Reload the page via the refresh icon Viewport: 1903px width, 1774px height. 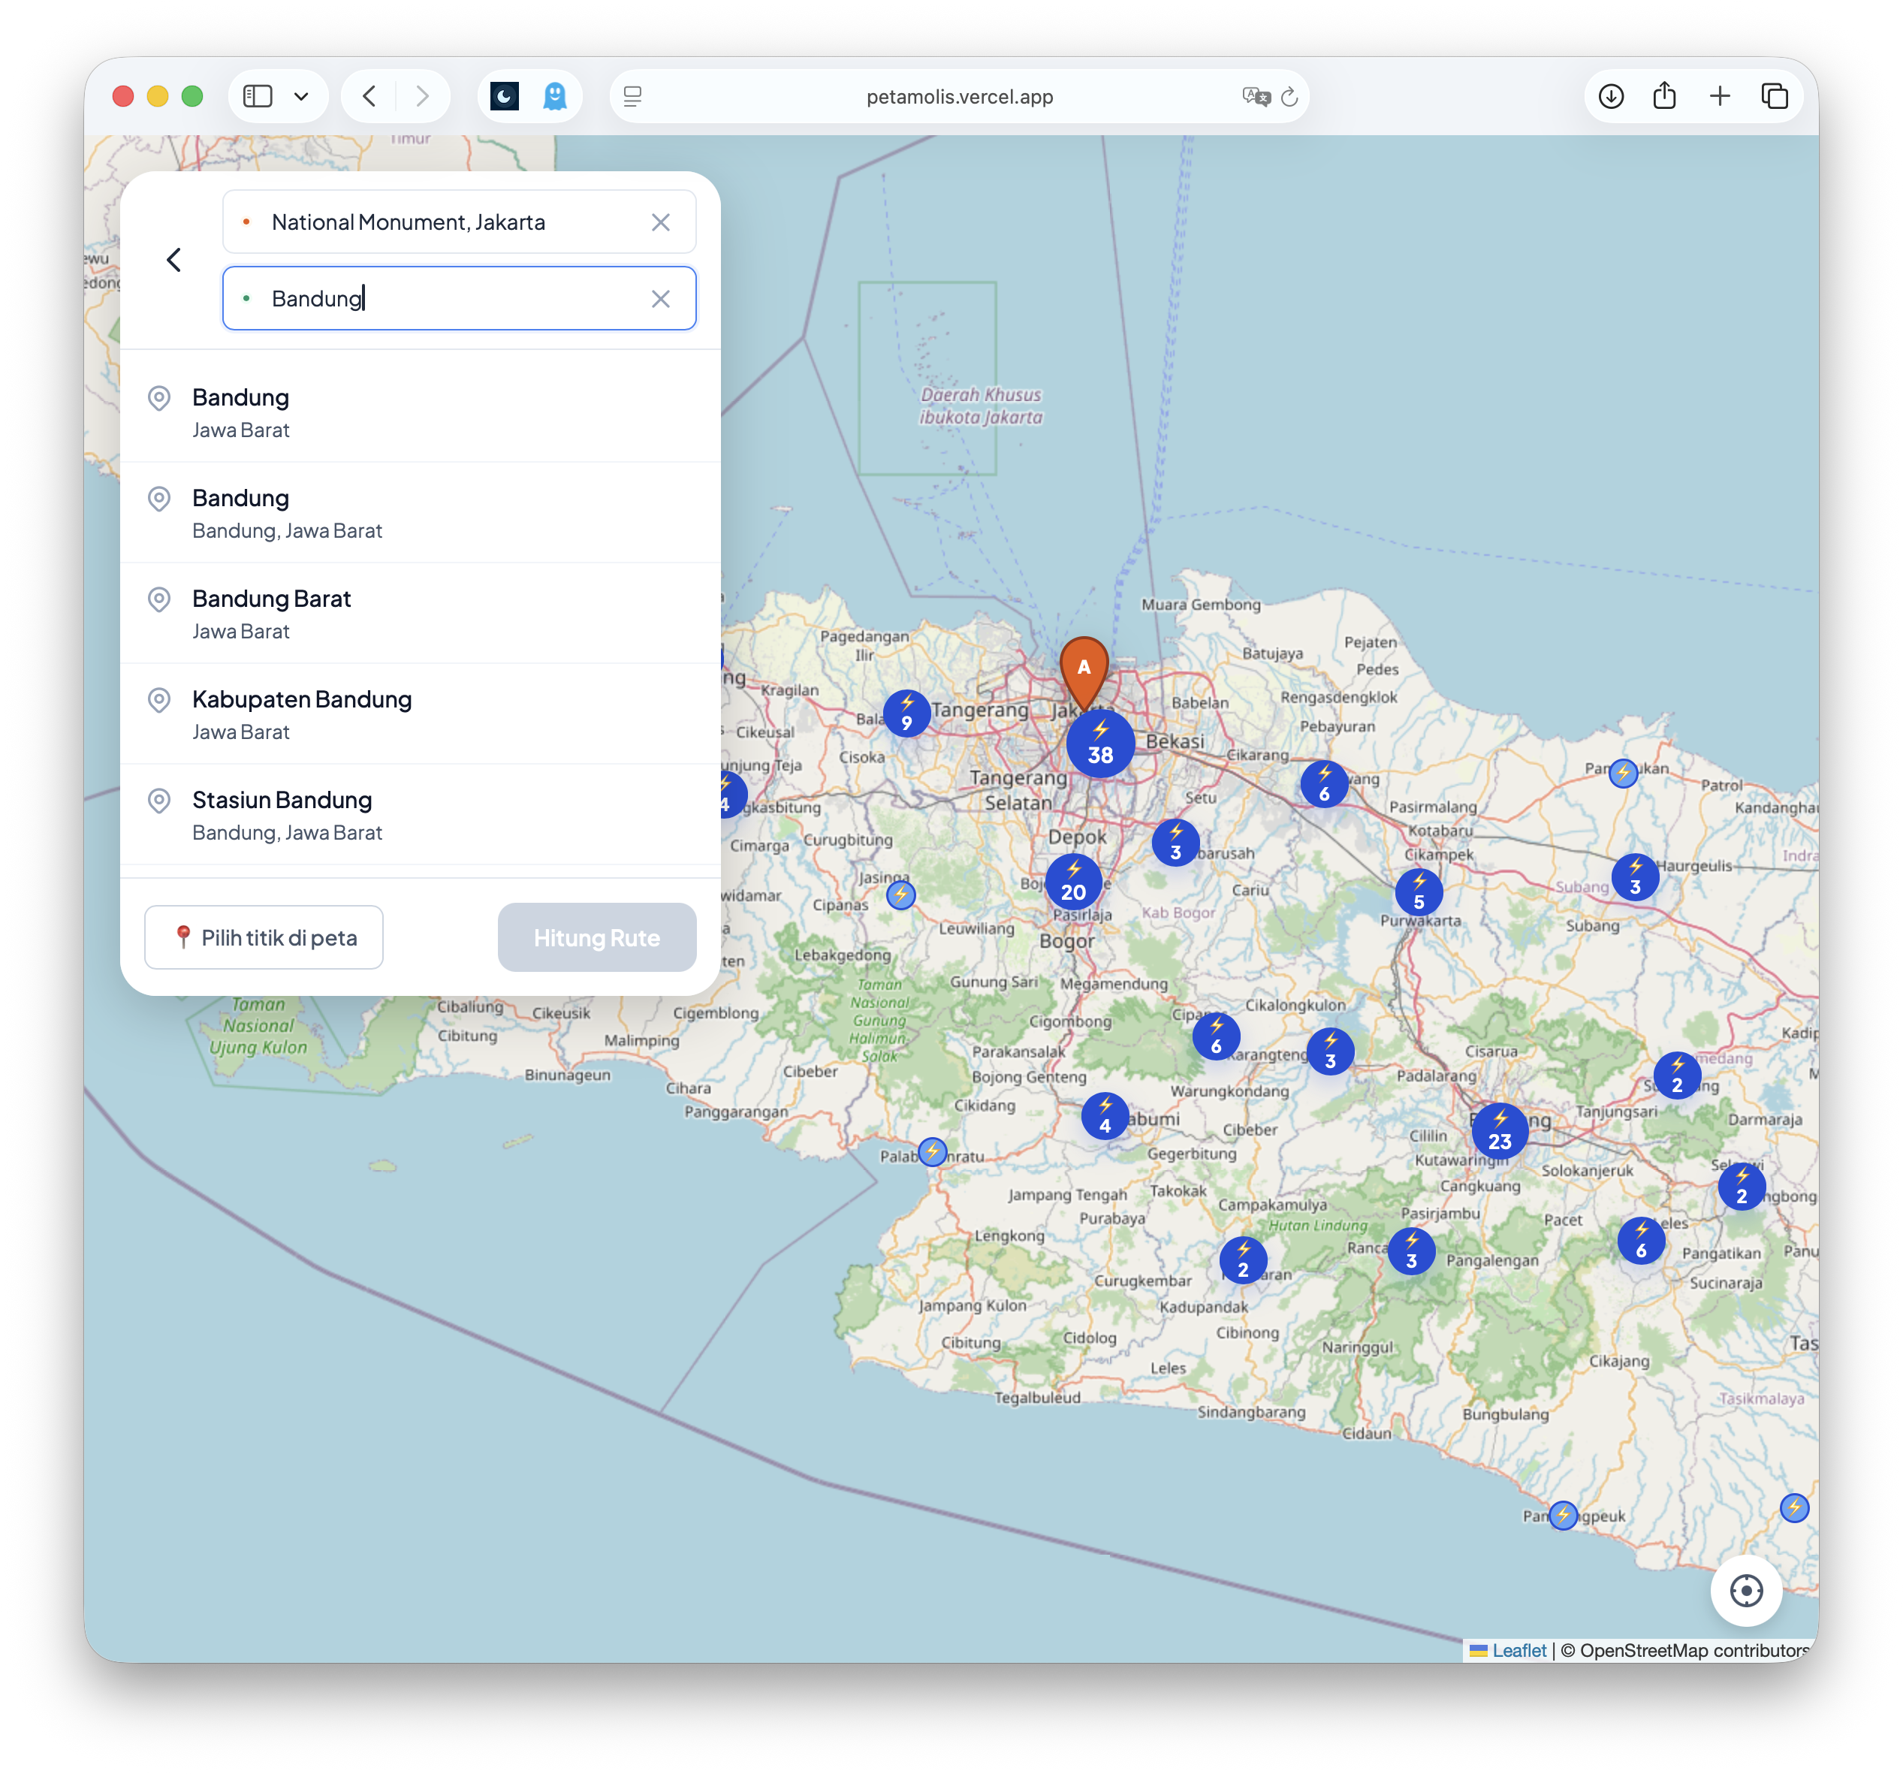(1287, 97)
